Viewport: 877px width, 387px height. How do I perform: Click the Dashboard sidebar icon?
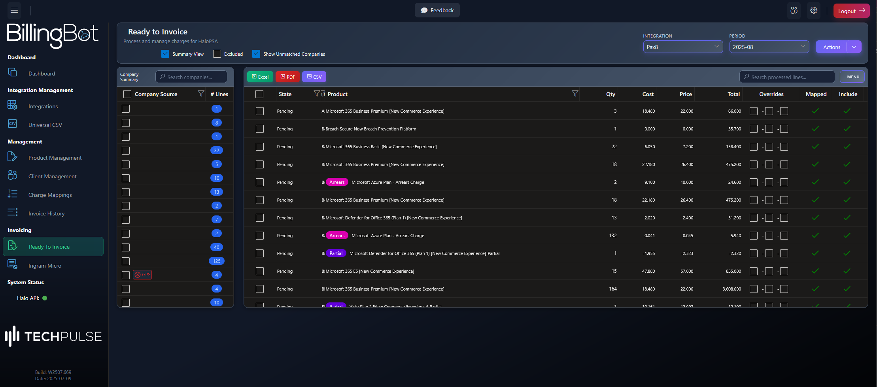pos(12,72)
